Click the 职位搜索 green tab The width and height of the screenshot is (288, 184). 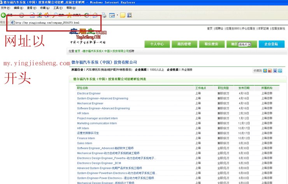[212, 44]
